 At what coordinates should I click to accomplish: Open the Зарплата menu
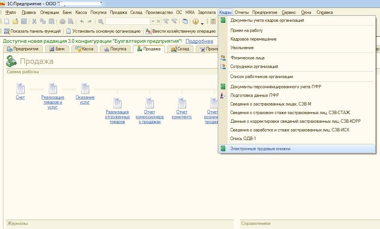click(207, 12)
